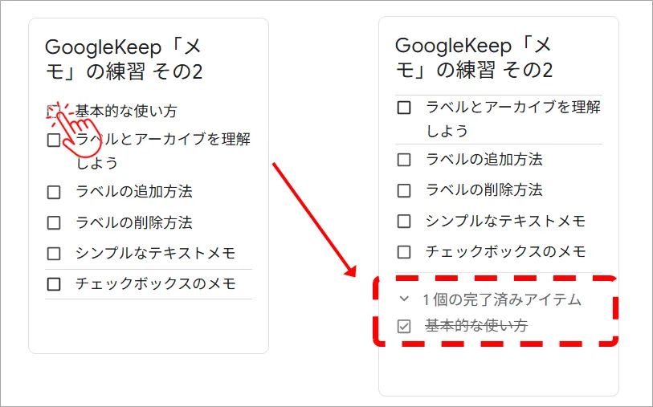Check ラベルの削除方法 in the note with completed items
Screen dimensions: 653x407
pos(404,190)
